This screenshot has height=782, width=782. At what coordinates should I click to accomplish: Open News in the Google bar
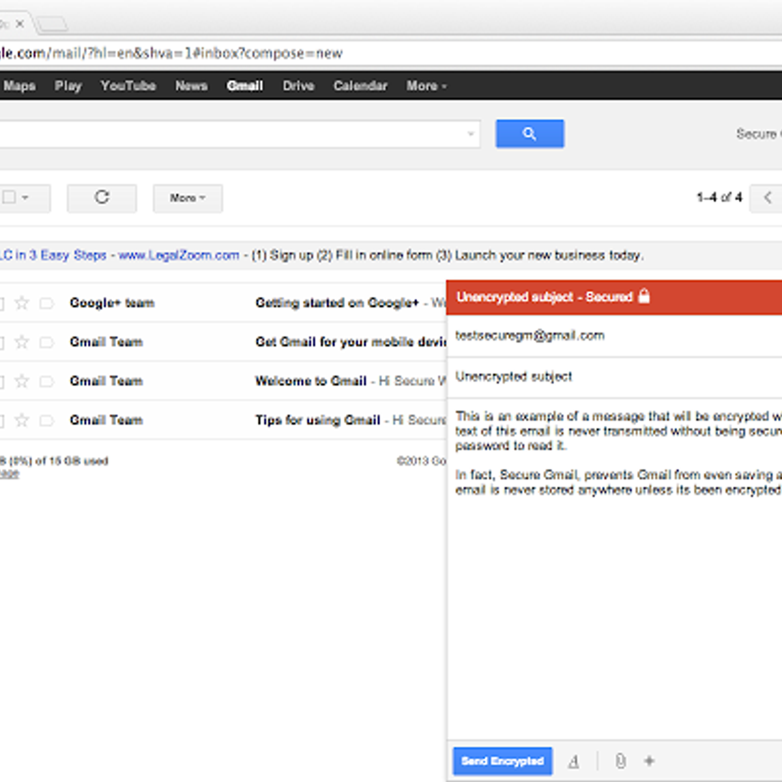pos(191,86)
